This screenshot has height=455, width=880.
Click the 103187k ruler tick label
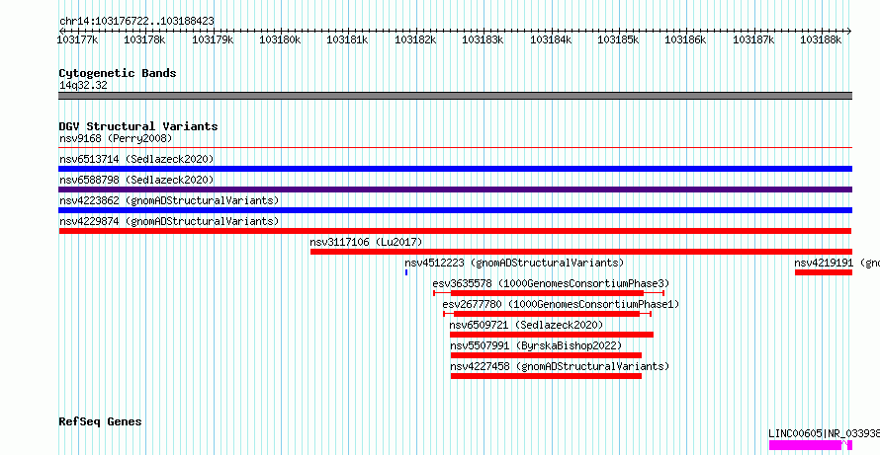coord(754,39)
